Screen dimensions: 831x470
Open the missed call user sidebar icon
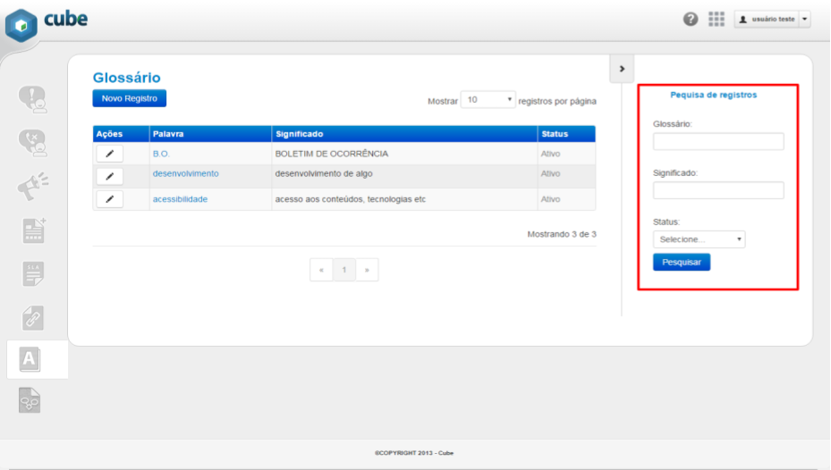[x=33, y=143]
